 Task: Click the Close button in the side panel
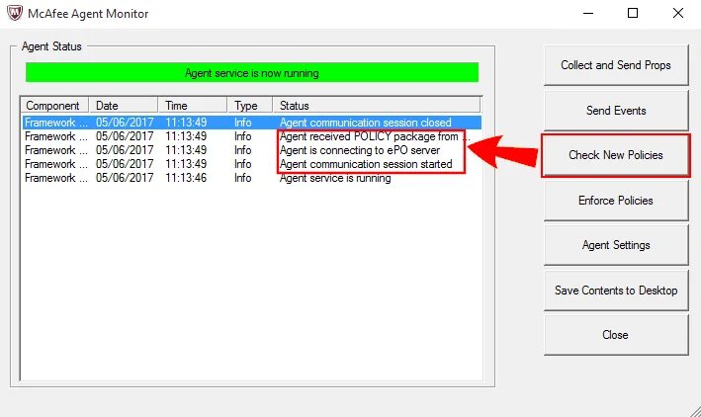[x=616, y=335]
